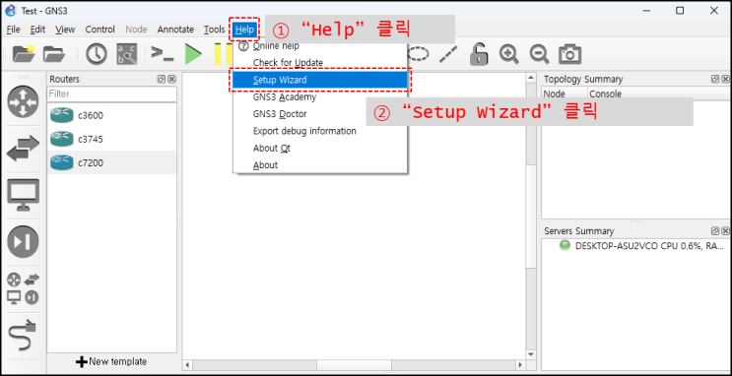Click the horizontal scrollbar left arrow

187,365
